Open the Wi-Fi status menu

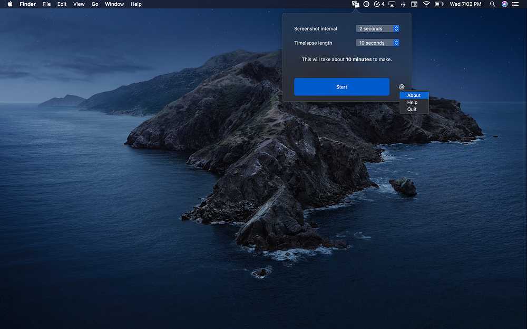pyautogui.click(x=426, y=4)
